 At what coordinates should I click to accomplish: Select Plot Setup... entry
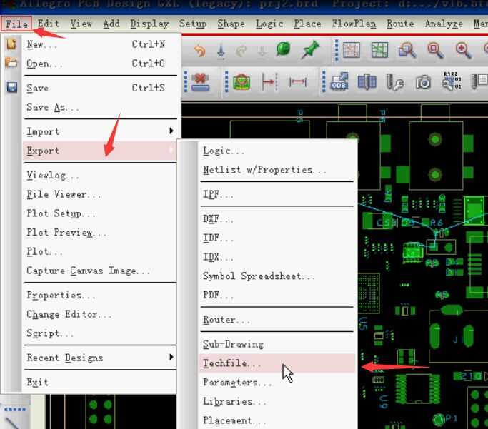101,213
